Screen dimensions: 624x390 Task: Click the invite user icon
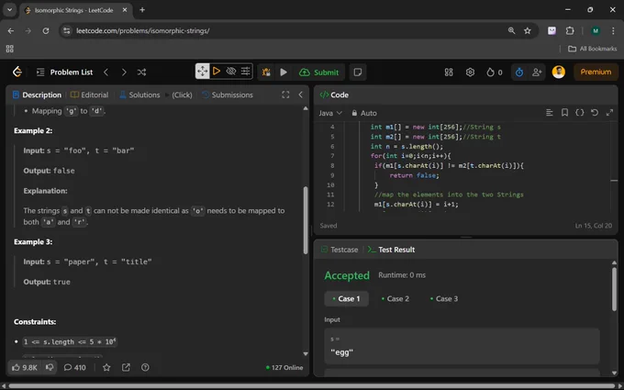click(x=537, y=72)
